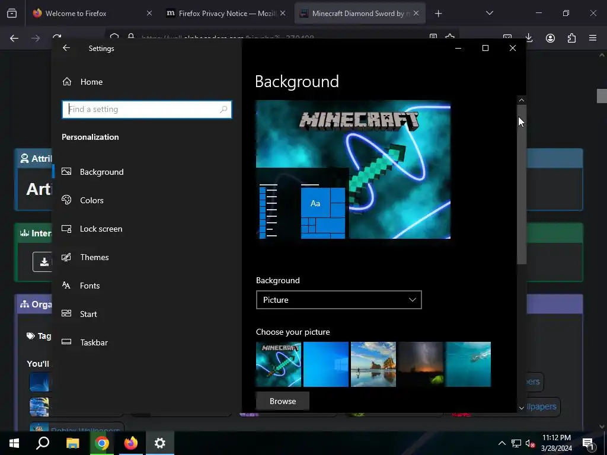
Task: Switch to Firefox Privacy Notice tab
Action: coord(227,14)
